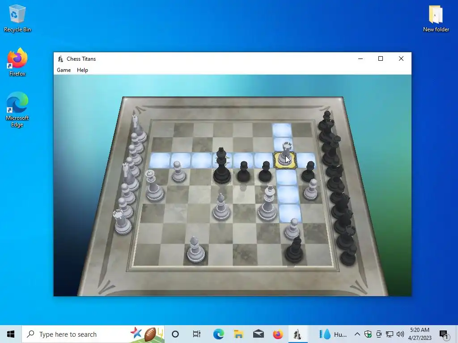Open Mail app from taskbar
This screenshot has height=343, width=458.
[258, 334]
